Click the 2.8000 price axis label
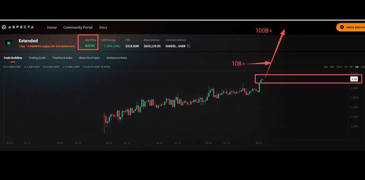The width and height of the screenshot is (365, 180). coord(354,98)
